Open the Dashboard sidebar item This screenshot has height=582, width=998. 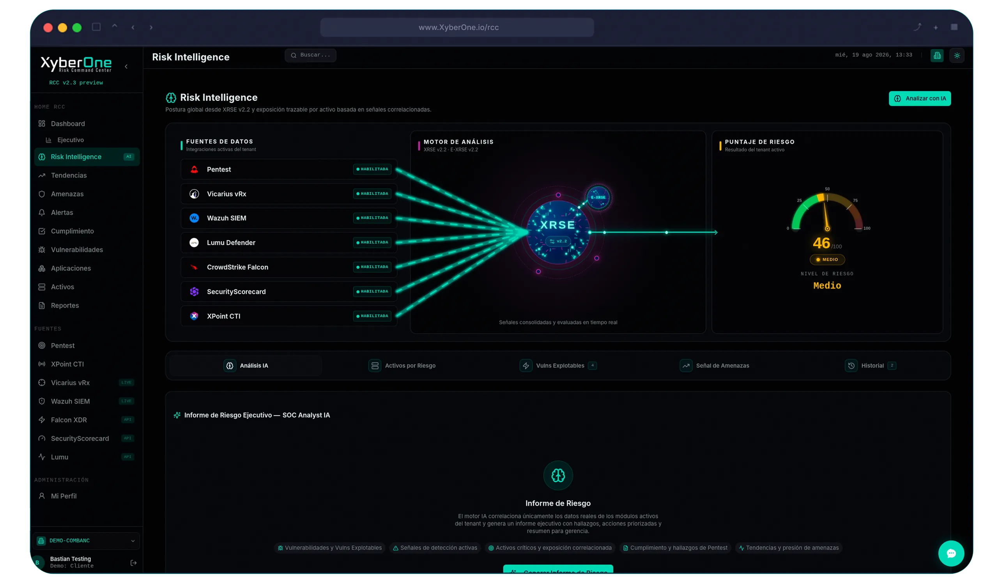coord(87,124)
